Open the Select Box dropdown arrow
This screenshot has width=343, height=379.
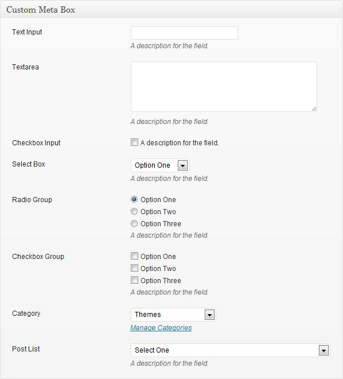(182, 165)
